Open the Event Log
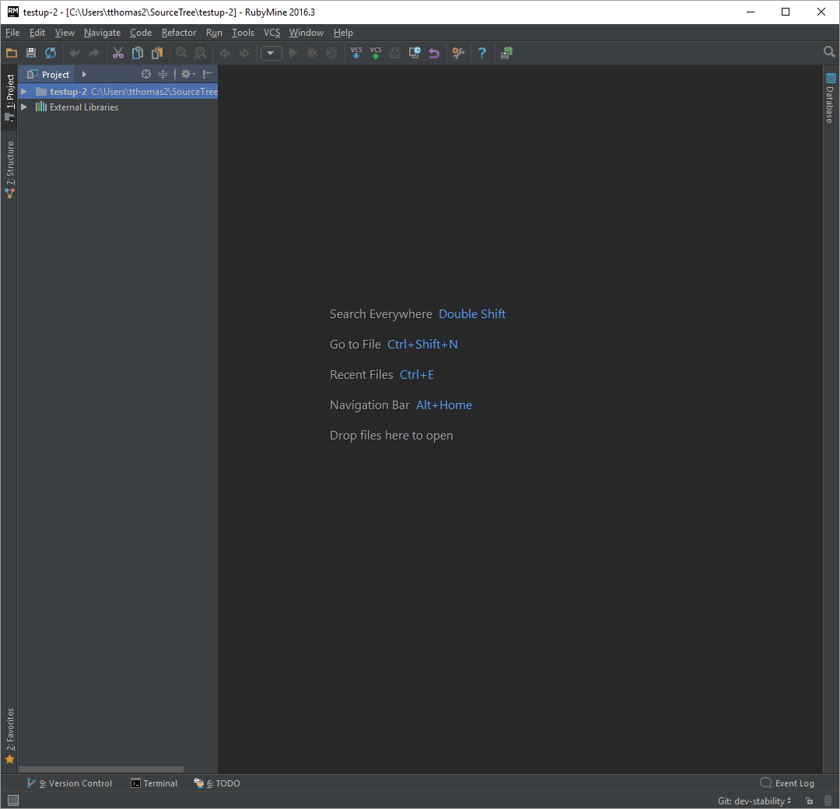 point(787,783)
